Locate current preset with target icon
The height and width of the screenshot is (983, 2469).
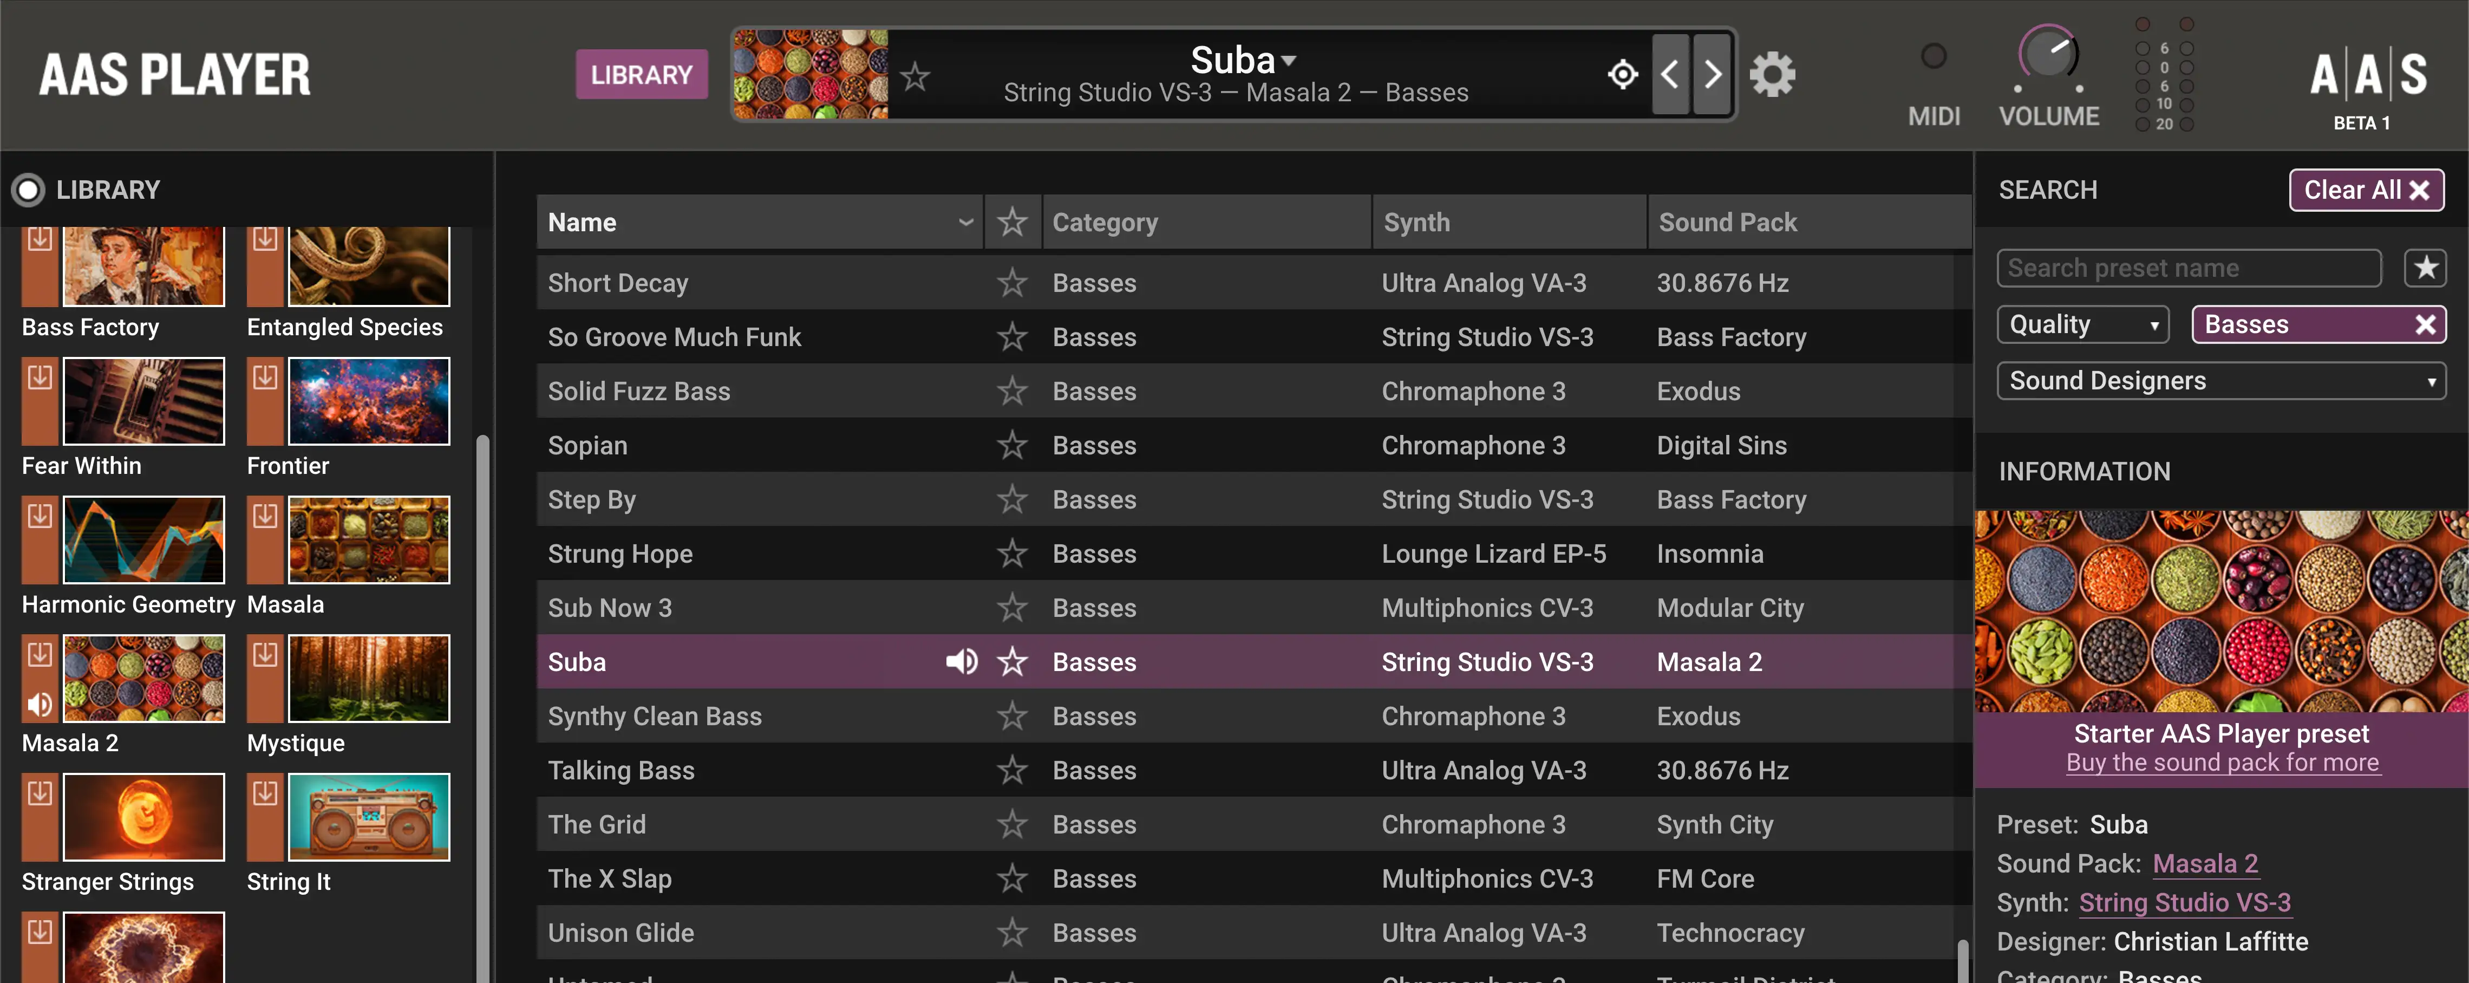click(1623, 74)
